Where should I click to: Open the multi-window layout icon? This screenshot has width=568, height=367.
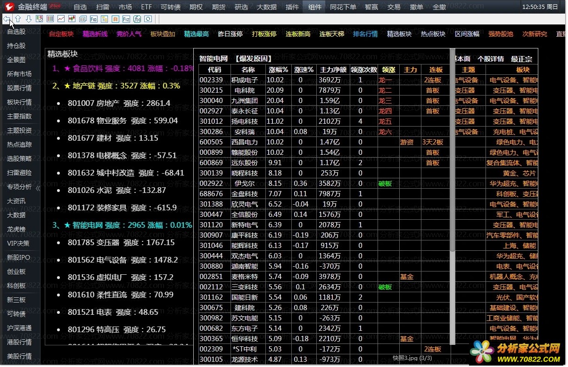pos(83,19)
